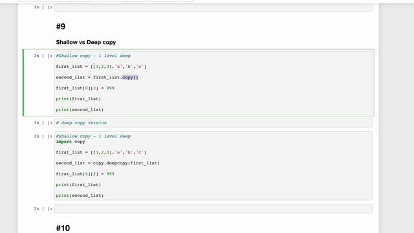414x233 pixels.
Task: Click the In [ ] prompt beside the import copy cell
Action: coord(43,137)
